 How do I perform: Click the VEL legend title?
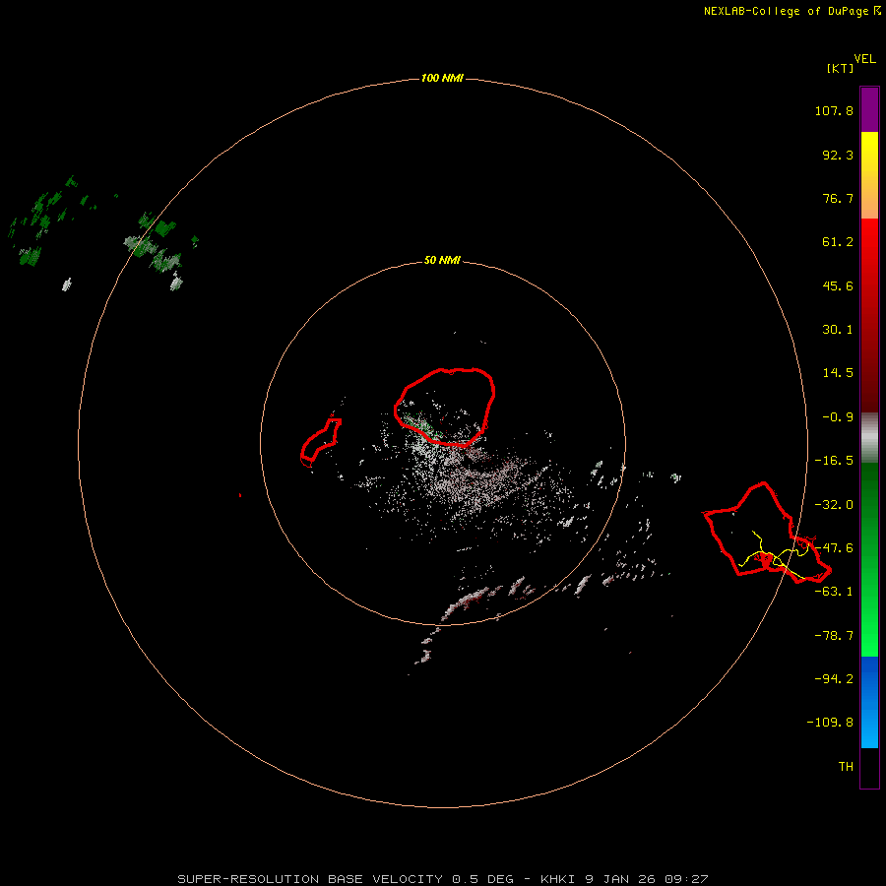pos(864,59)
